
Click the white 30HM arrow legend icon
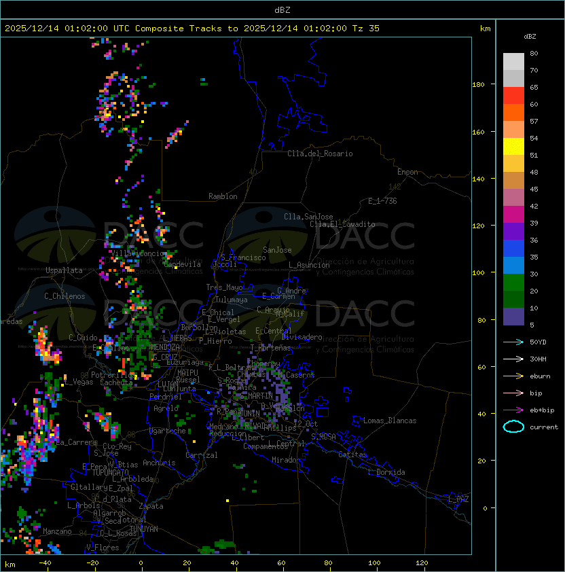[513, 359]
